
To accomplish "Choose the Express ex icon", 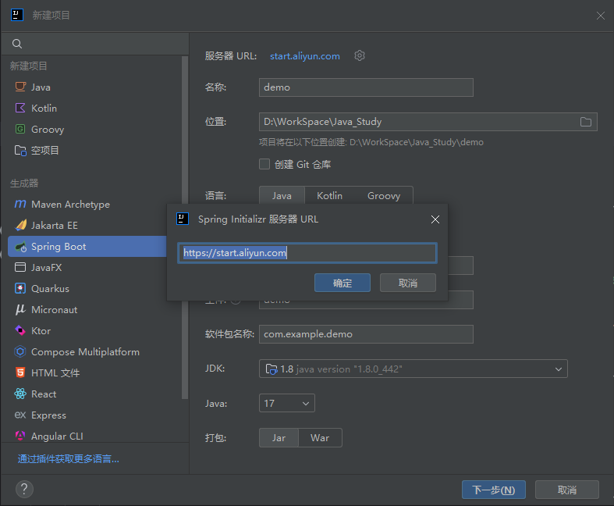I will pyautogui.click(x=20, y=415).
